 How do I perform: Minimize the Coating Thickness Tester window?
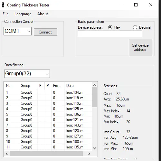[121, 5]
